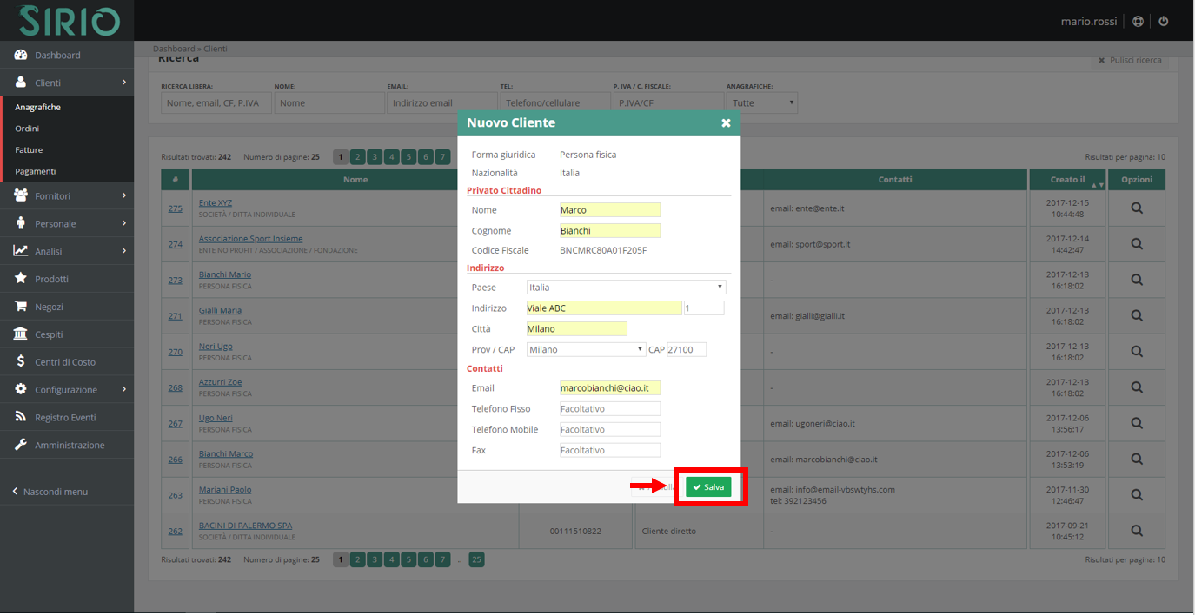Image resolution: width=1195 pixels, height=615 pixels.
Task: Go to page 25 in bottom pagination
Action: (x=476, y=560)
